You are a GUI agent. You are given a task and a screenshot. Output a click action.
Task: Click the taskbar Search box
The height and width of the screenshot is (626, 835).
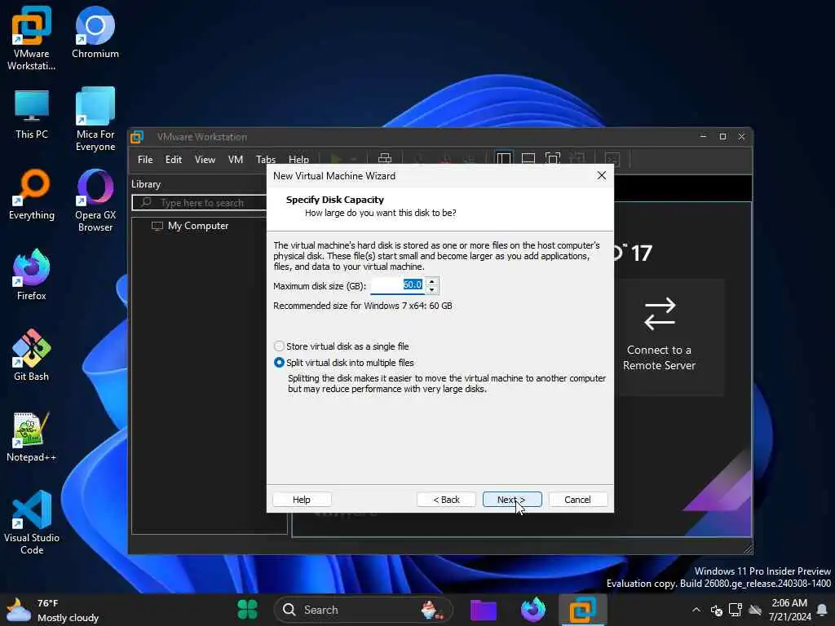pos(363,610)
